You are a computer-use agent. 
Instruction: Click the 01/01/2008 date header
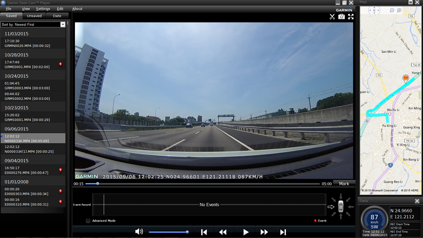pos(16,182)
